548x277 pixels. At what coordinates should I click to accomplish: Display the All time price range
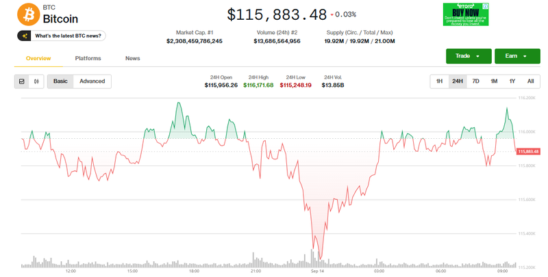[530, 81]
